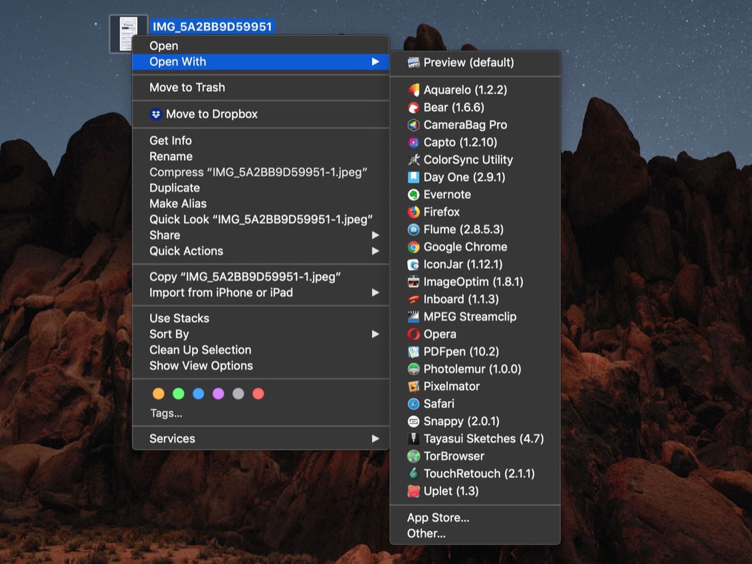752x564 pixels.
Task: Click the IMG_5A2BB9D59951 file name label
Action: click(x=212, y=27)
